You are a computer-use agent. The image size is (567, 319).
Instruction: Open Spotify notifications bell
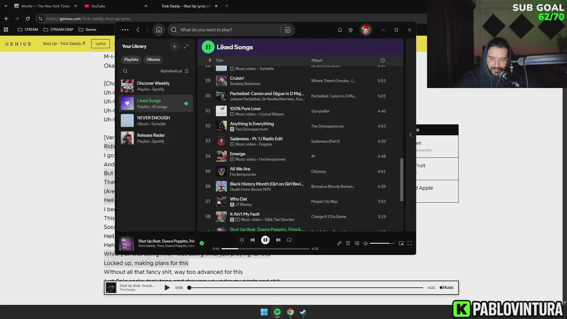pos(340,30)
